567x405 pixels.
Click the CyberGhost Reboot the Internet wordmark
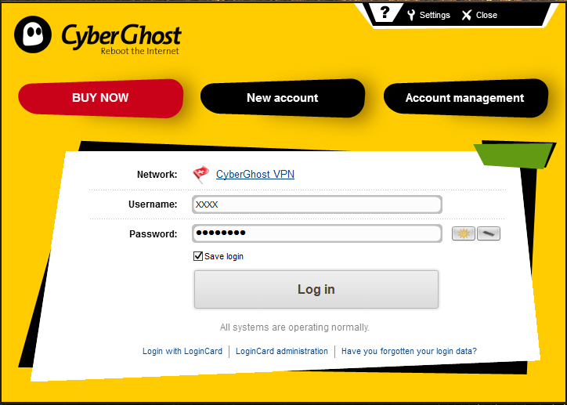tap(121, 39)
